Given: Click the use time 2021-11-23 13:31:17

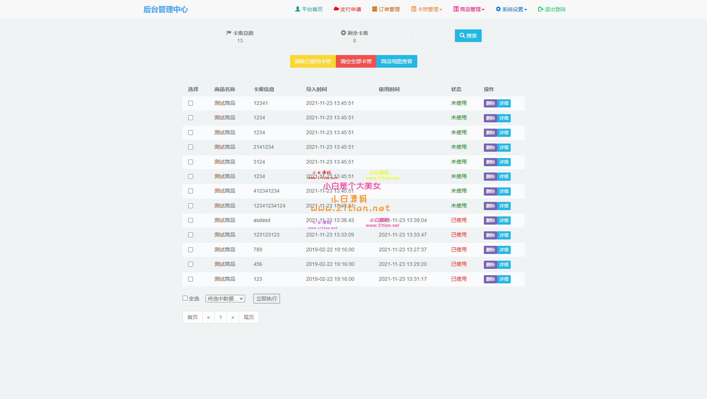Looking at the screenshot, I should point(403,279).
